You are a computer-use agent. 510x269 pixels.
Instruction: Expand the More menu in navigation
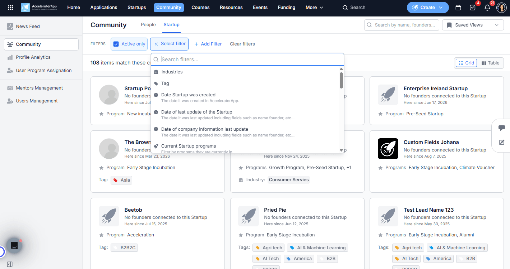pyautogui.click(x=314, y=8)
